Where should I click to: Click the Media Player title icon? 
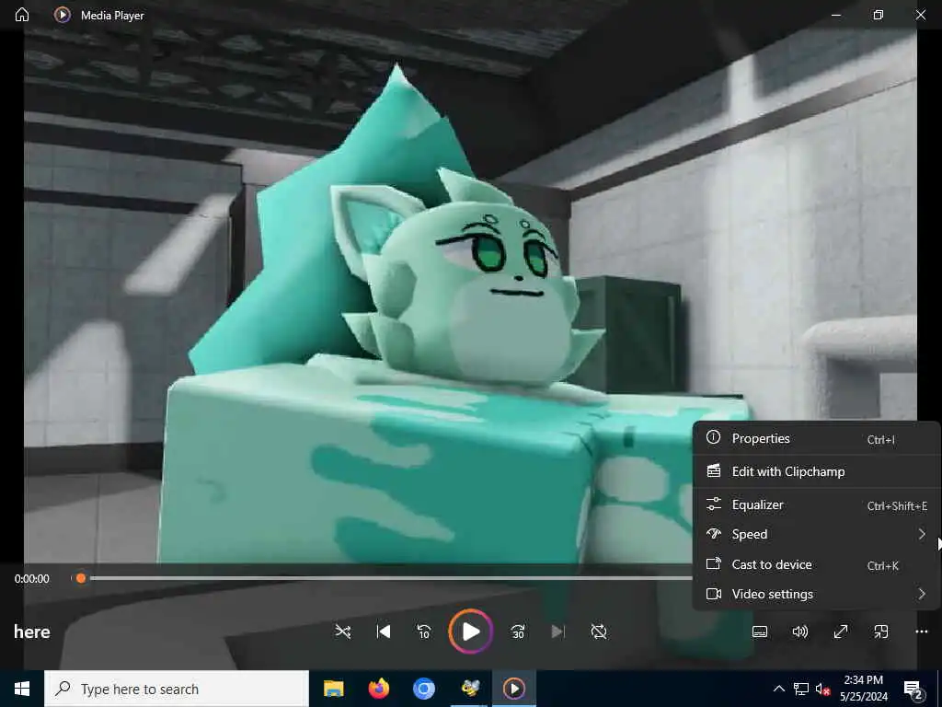click(62, 15)
